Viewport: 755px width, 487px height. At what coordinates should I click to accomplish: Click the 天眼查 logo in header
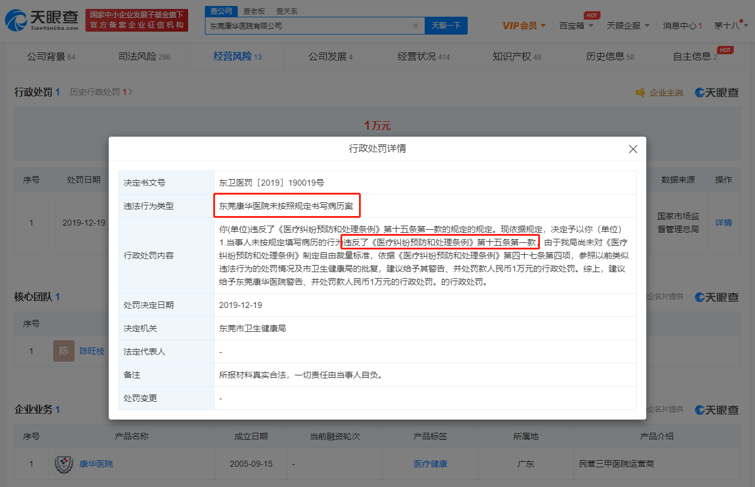point(42,20)
